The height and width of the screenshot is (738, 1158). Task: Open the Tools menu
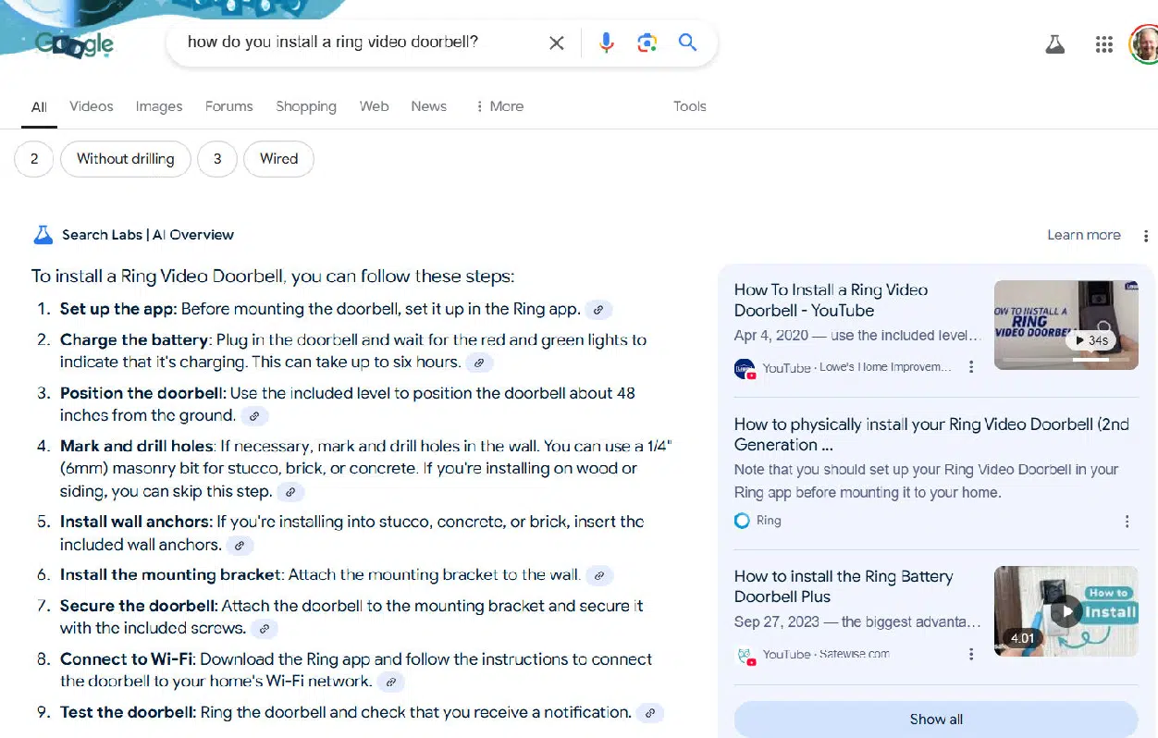(690, 106)
